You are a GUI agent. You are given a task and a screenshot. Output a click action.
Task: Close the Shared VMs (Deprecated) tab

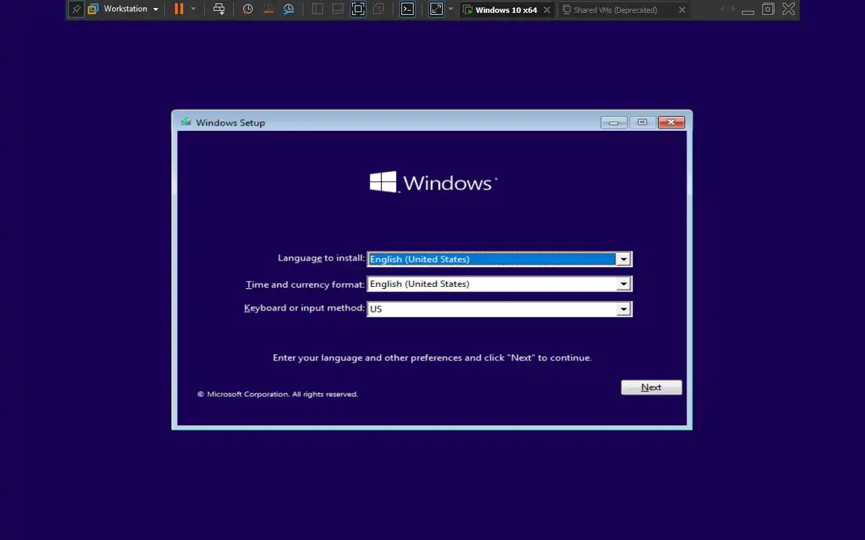[x=682, y=10]
